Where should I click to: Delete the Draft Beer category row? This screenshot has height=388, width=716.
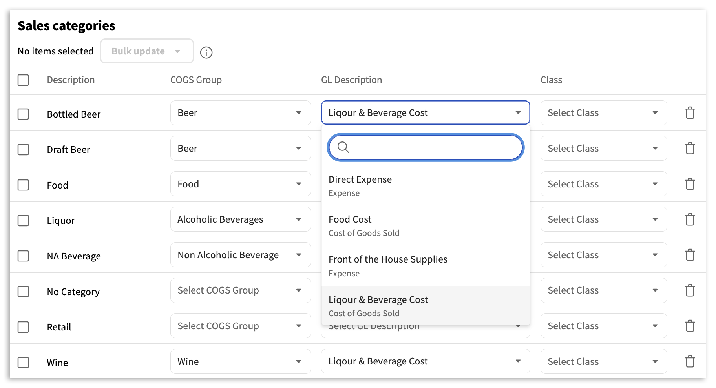tap(690, 149)
